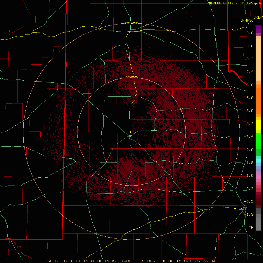Click the 9.0 scale value
This screenshot has width=263, height=263.
tap(250, 46)
